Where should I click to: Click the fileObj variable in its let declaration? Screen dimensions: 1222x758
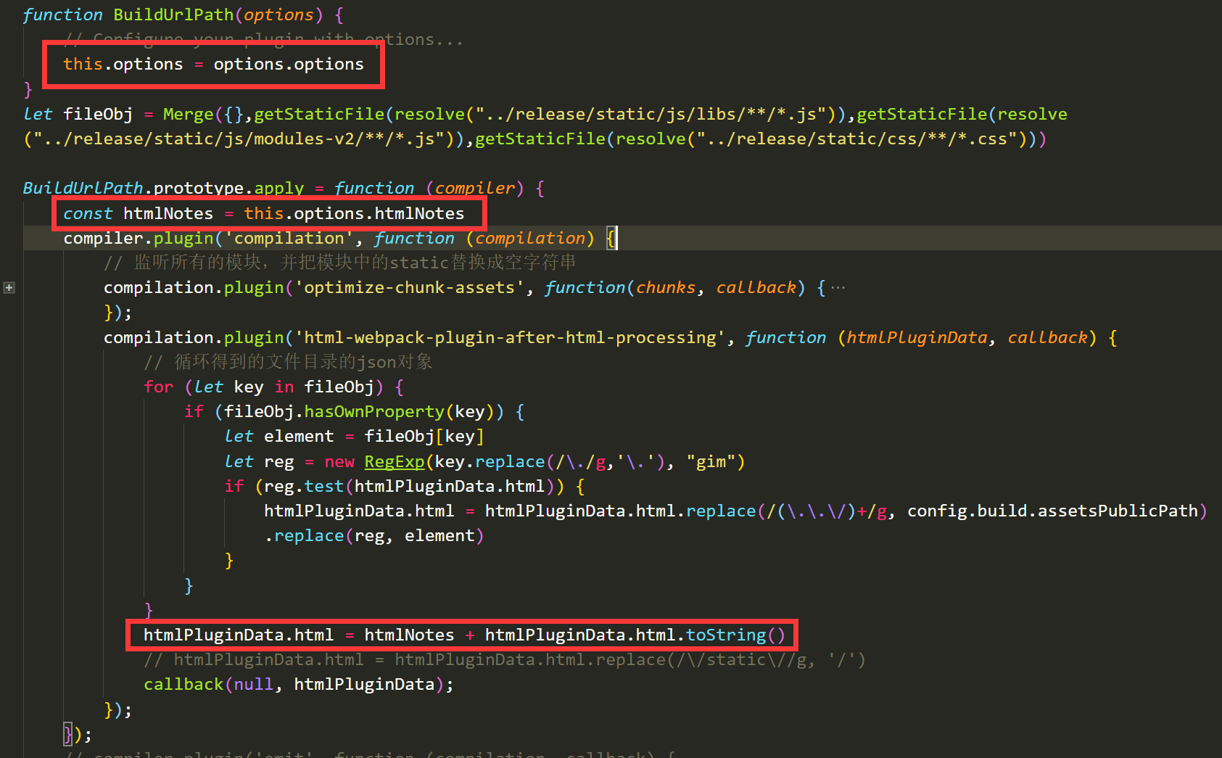point(98,114)
